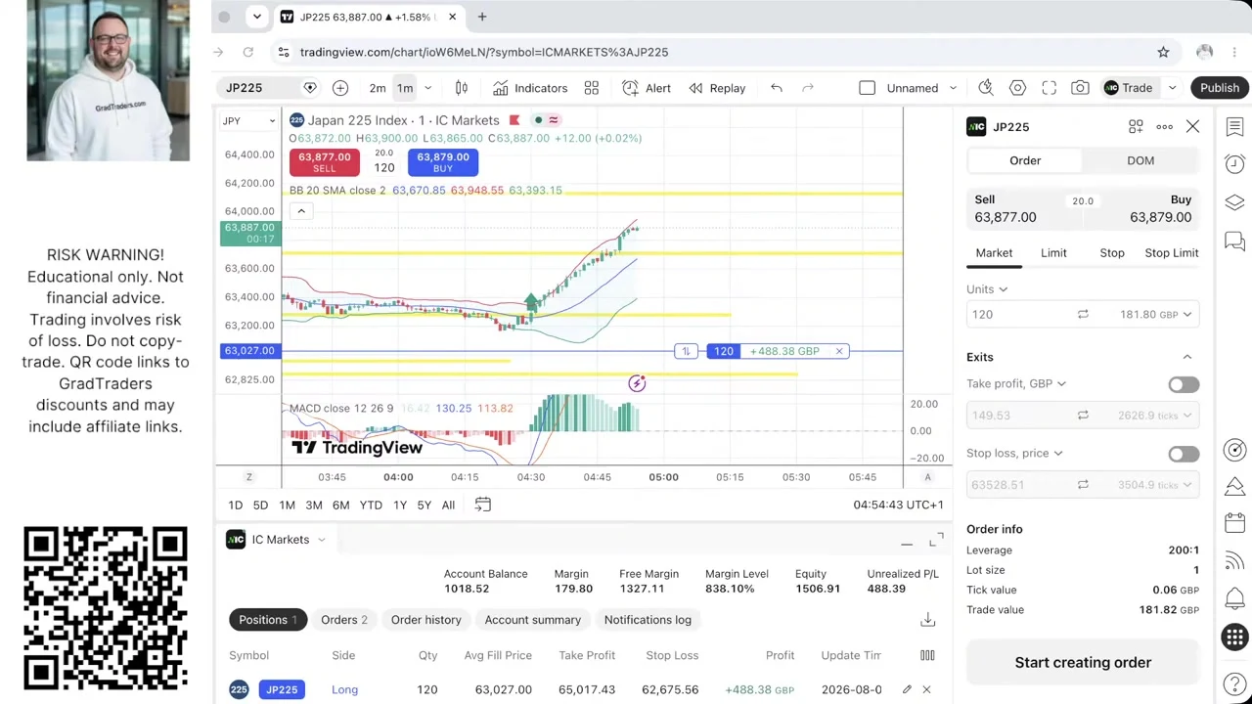Image resolution: width=1252 pixels, height=704 pixels.
Task: Open the Stop loss, price dropdown
Action: (1014, 454)
